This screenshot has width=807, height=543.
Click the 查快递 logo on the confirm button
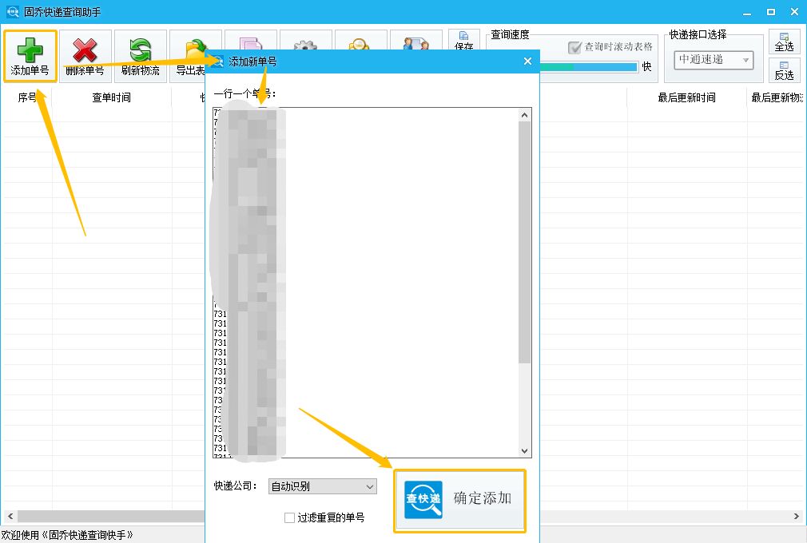[x=422, y=500]
